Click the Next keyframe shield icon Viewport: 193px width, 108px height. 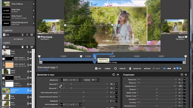point(186,37)
